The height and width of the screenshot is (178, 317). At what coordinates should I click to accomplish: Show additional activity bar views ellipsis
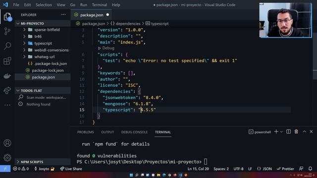[x=7, y=105]
